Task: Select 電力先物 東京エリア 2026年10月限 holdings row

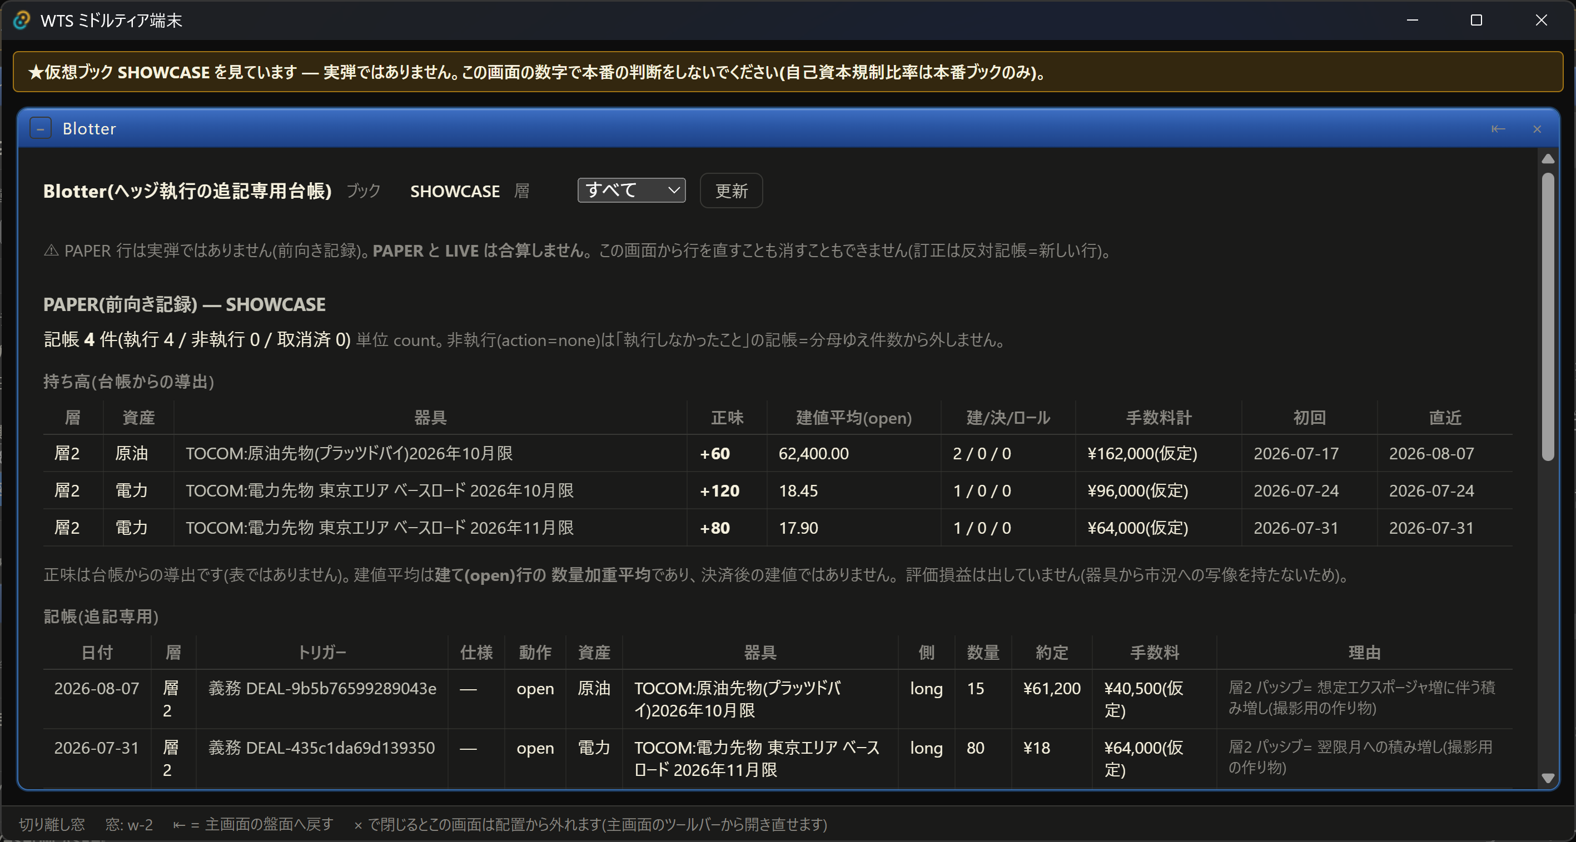Action: tap(778, 490)
